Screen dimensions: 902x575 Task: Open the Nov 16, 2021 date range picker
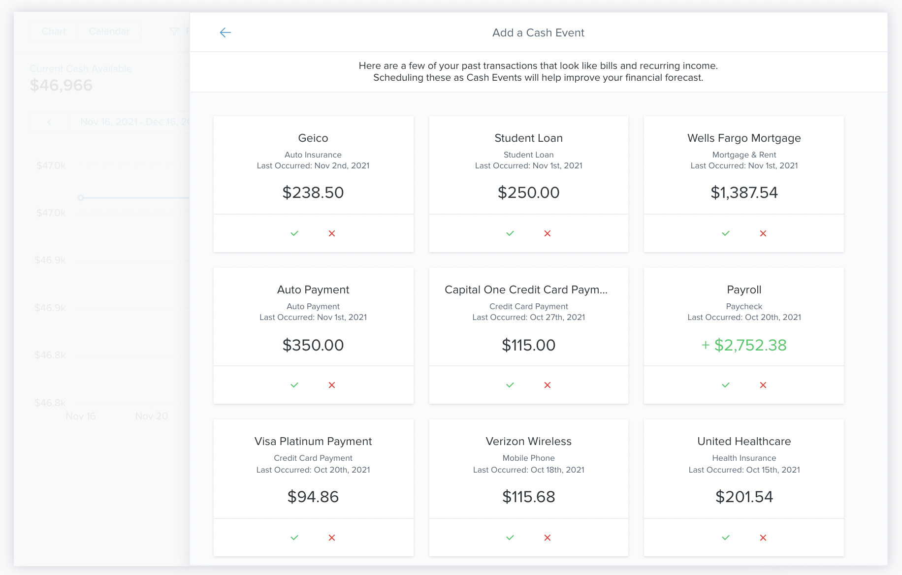coord(133,122)
